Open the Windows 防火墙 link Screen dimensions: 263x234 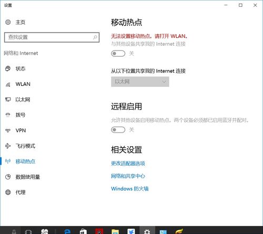pyautogui.click(x=130, y=189)
